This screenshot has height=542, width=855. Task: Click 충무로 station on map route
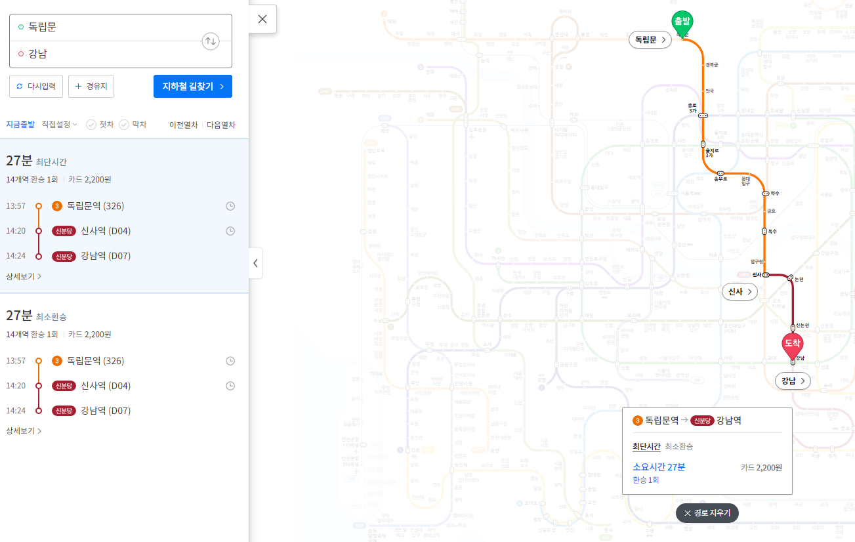720,173
